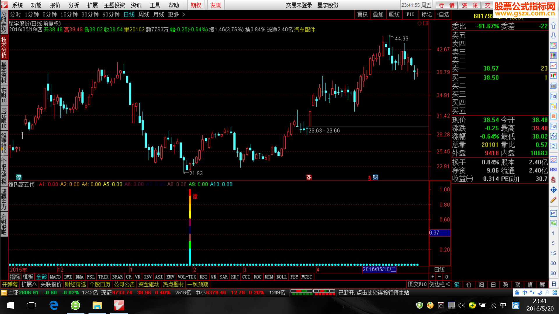Viewport: 559px width, 314px height.
Task: Open File Explorer from the taskbar
Action: [x=97, y=305]
